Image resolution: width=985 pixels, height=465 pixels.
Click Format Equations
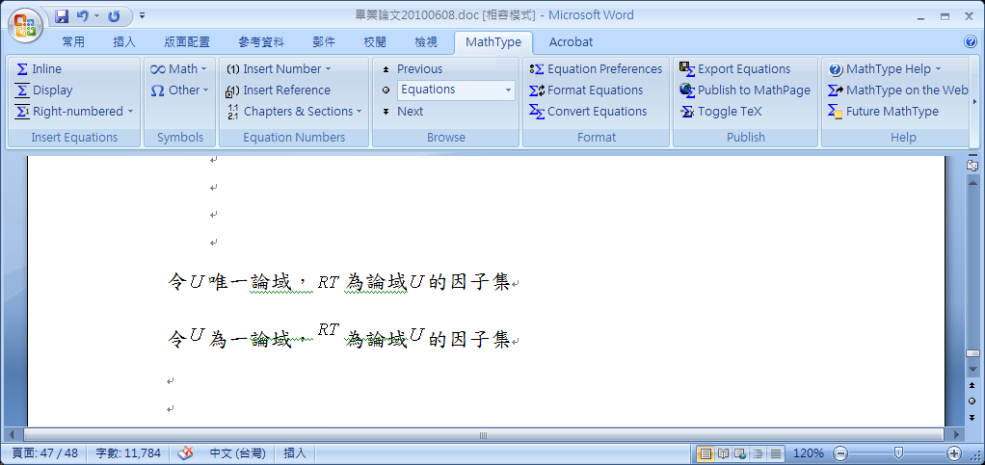586,90
